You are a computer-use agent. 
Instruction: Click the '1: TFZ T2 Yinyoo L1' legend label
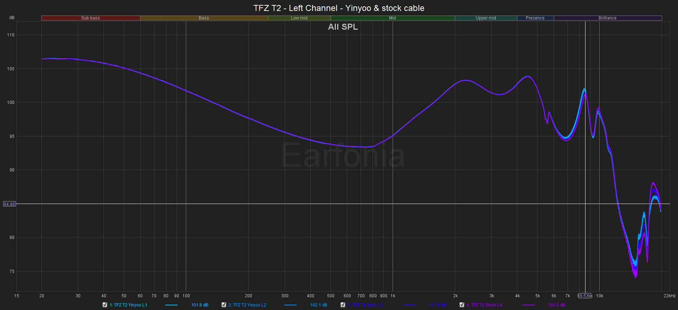[128, 305]
